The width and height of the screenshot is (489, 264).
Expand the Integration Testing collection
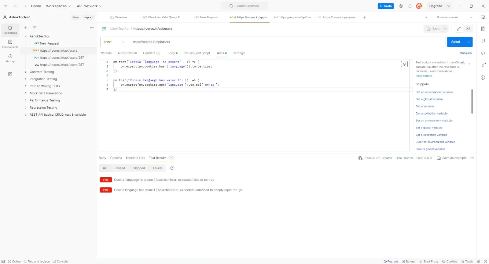[26, 79]
